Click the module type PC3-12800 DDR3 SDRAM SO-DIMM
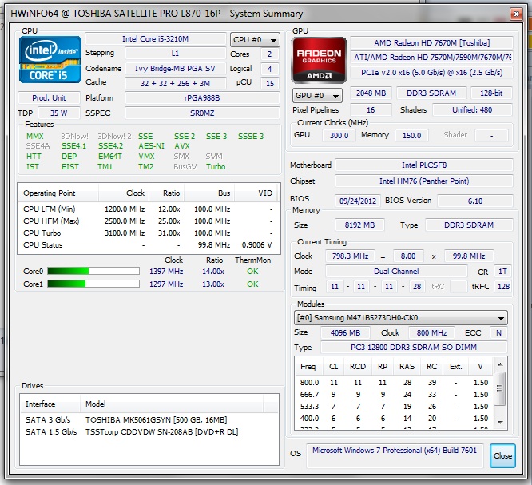The height and width of the screenshot is (485, 532). pos(414,348)
